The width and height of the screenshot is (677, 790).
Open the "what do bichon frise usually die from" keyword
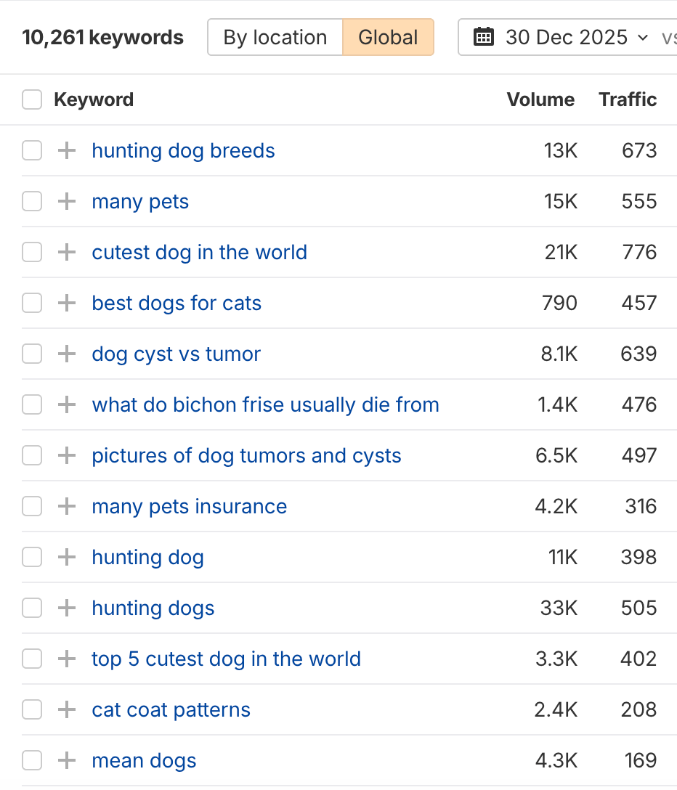pyautogui.click(x=265, y=404)
